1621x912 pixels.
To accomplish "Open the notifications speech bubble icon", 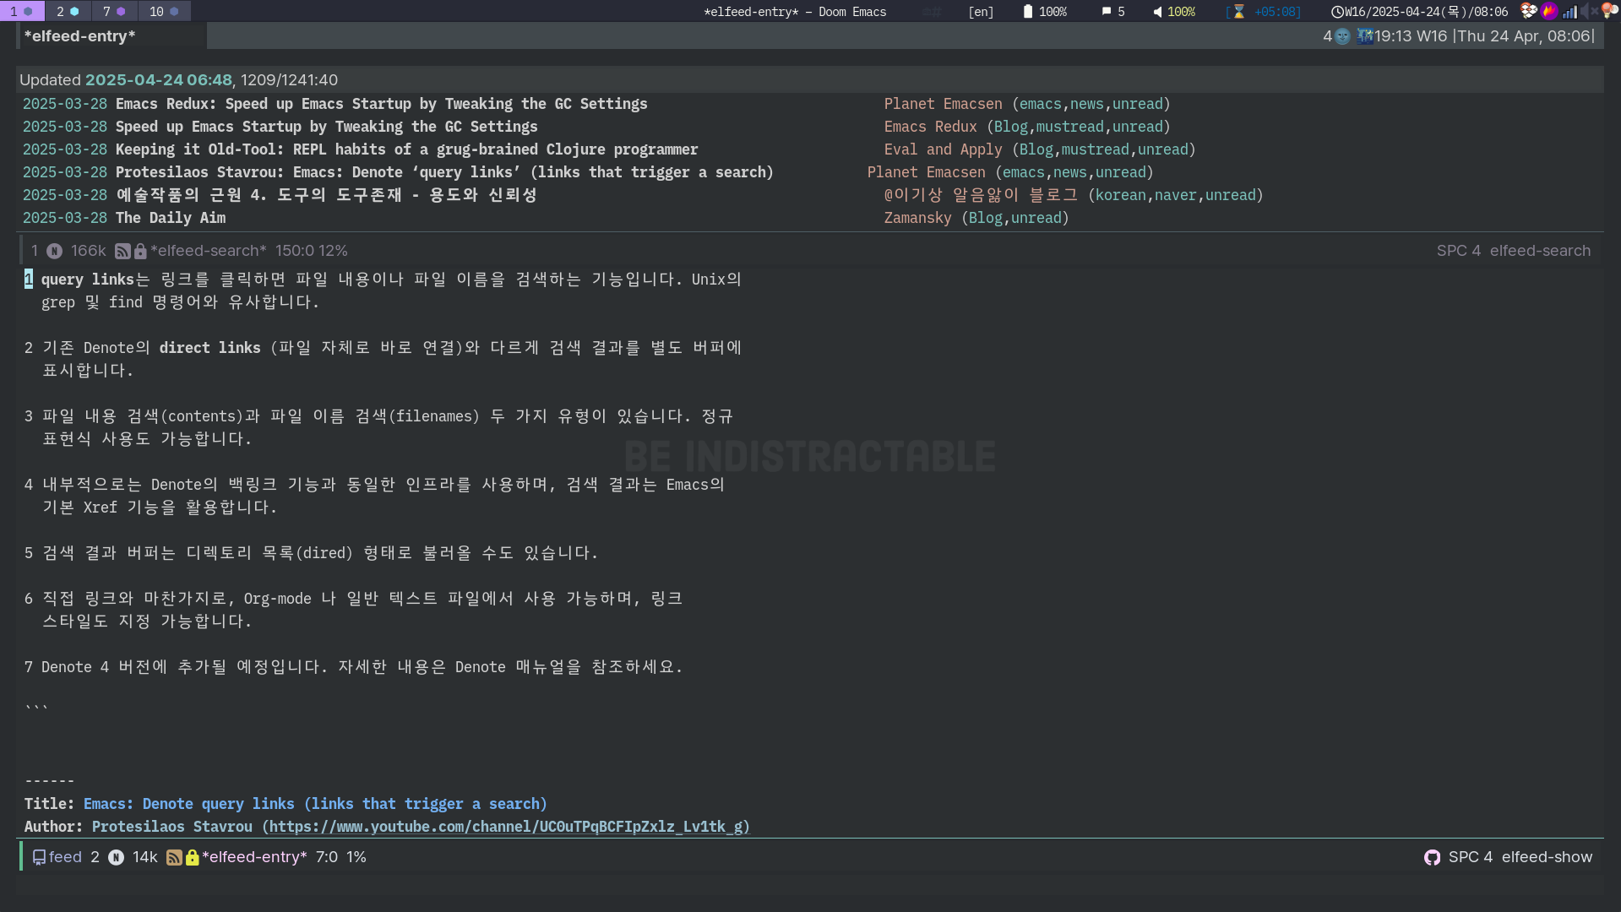I will pos(1107,12).
